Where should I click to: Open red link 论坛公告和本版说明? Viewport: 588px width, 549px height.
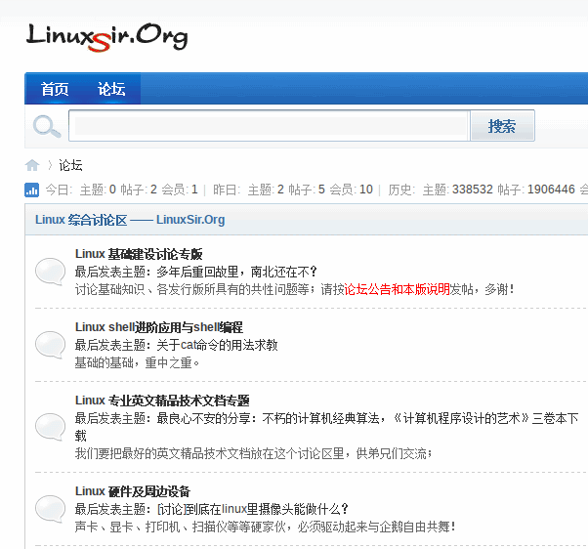point(397,289)
